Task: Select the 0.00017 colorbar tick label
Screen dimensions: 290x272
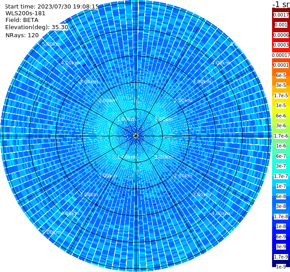Action: point(281,55)
